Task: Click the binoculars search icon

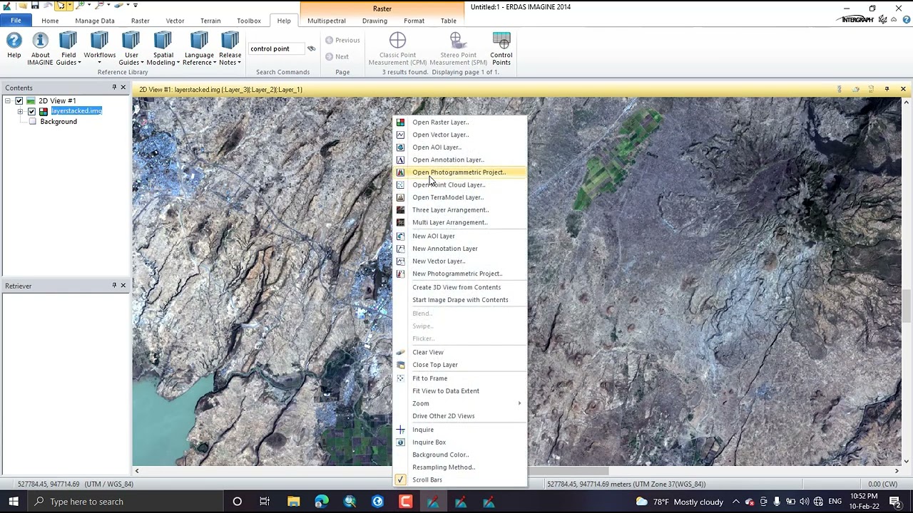Action: 311,48
